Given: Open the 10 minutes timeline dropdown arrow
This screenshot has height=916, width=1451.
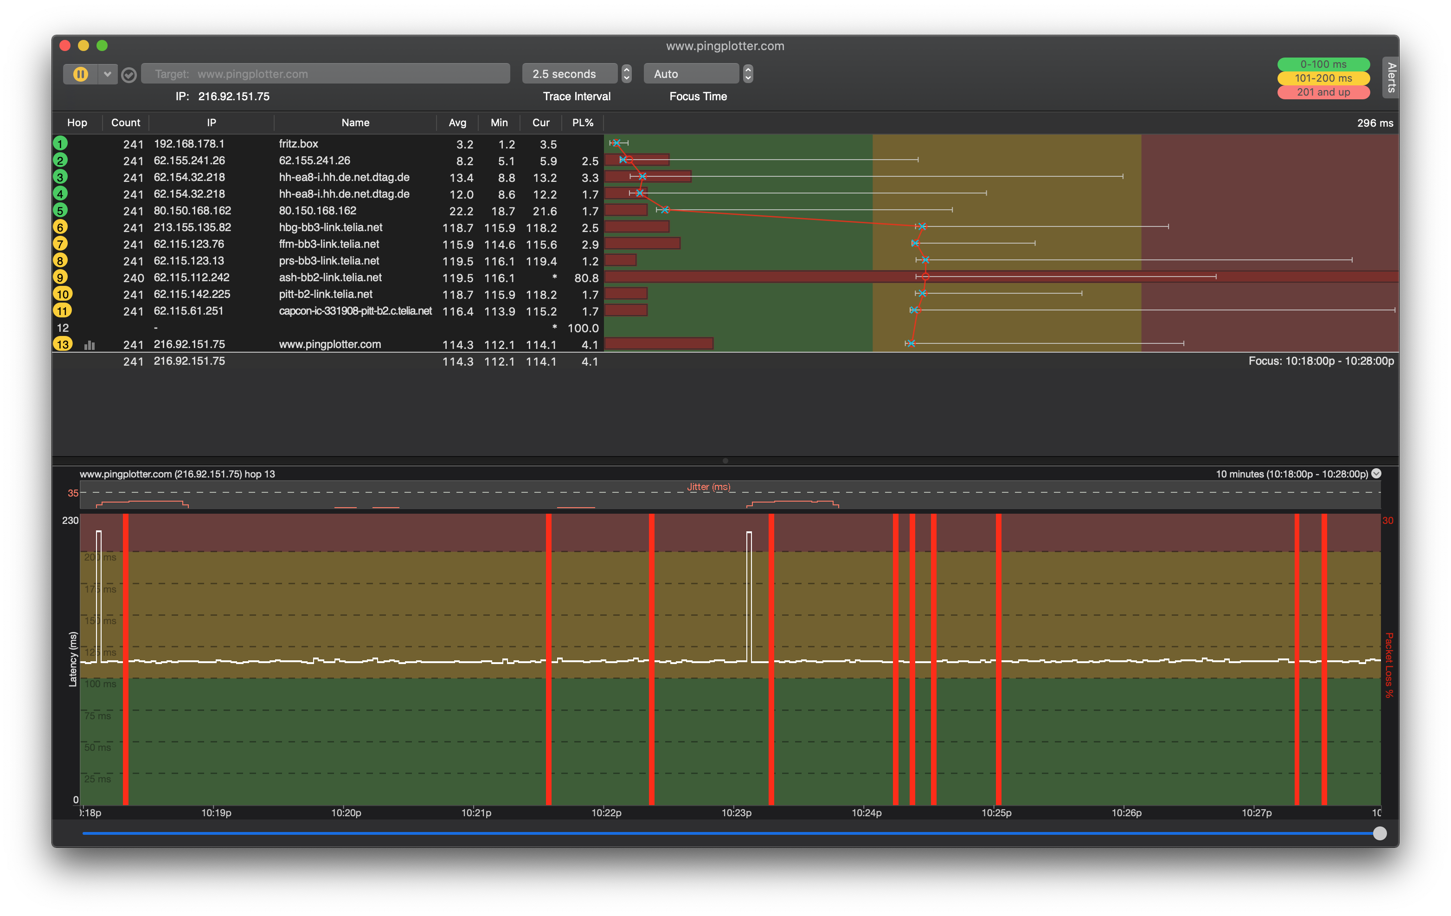Looking at the screenshot, I should (x=1376, y=474).
